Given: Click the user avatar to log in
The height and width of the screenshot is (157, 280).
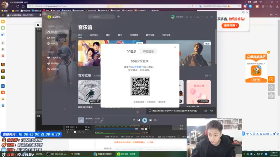Looking at the screenshot, I should 173,17.
